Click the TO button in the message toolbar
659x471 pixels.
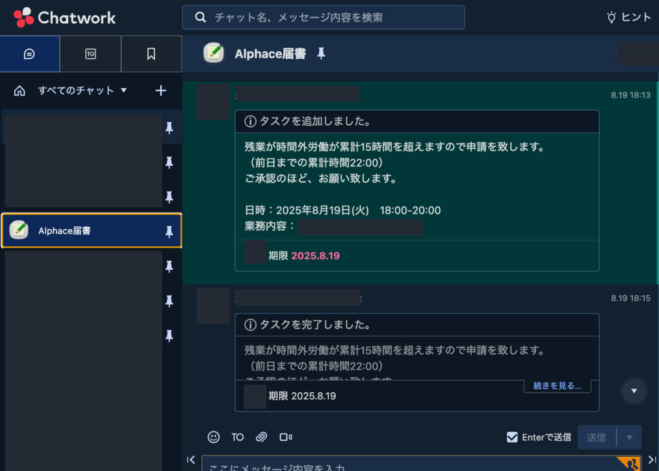click(237, 437)
